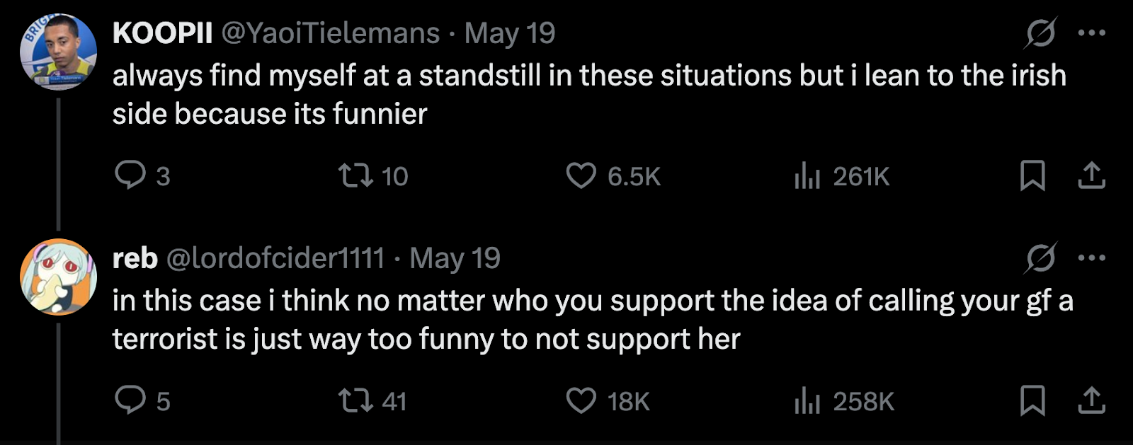Open Grok slash icon on reb's tweet
Viewport: 1133px width, 445px height.
point(1040,258)
